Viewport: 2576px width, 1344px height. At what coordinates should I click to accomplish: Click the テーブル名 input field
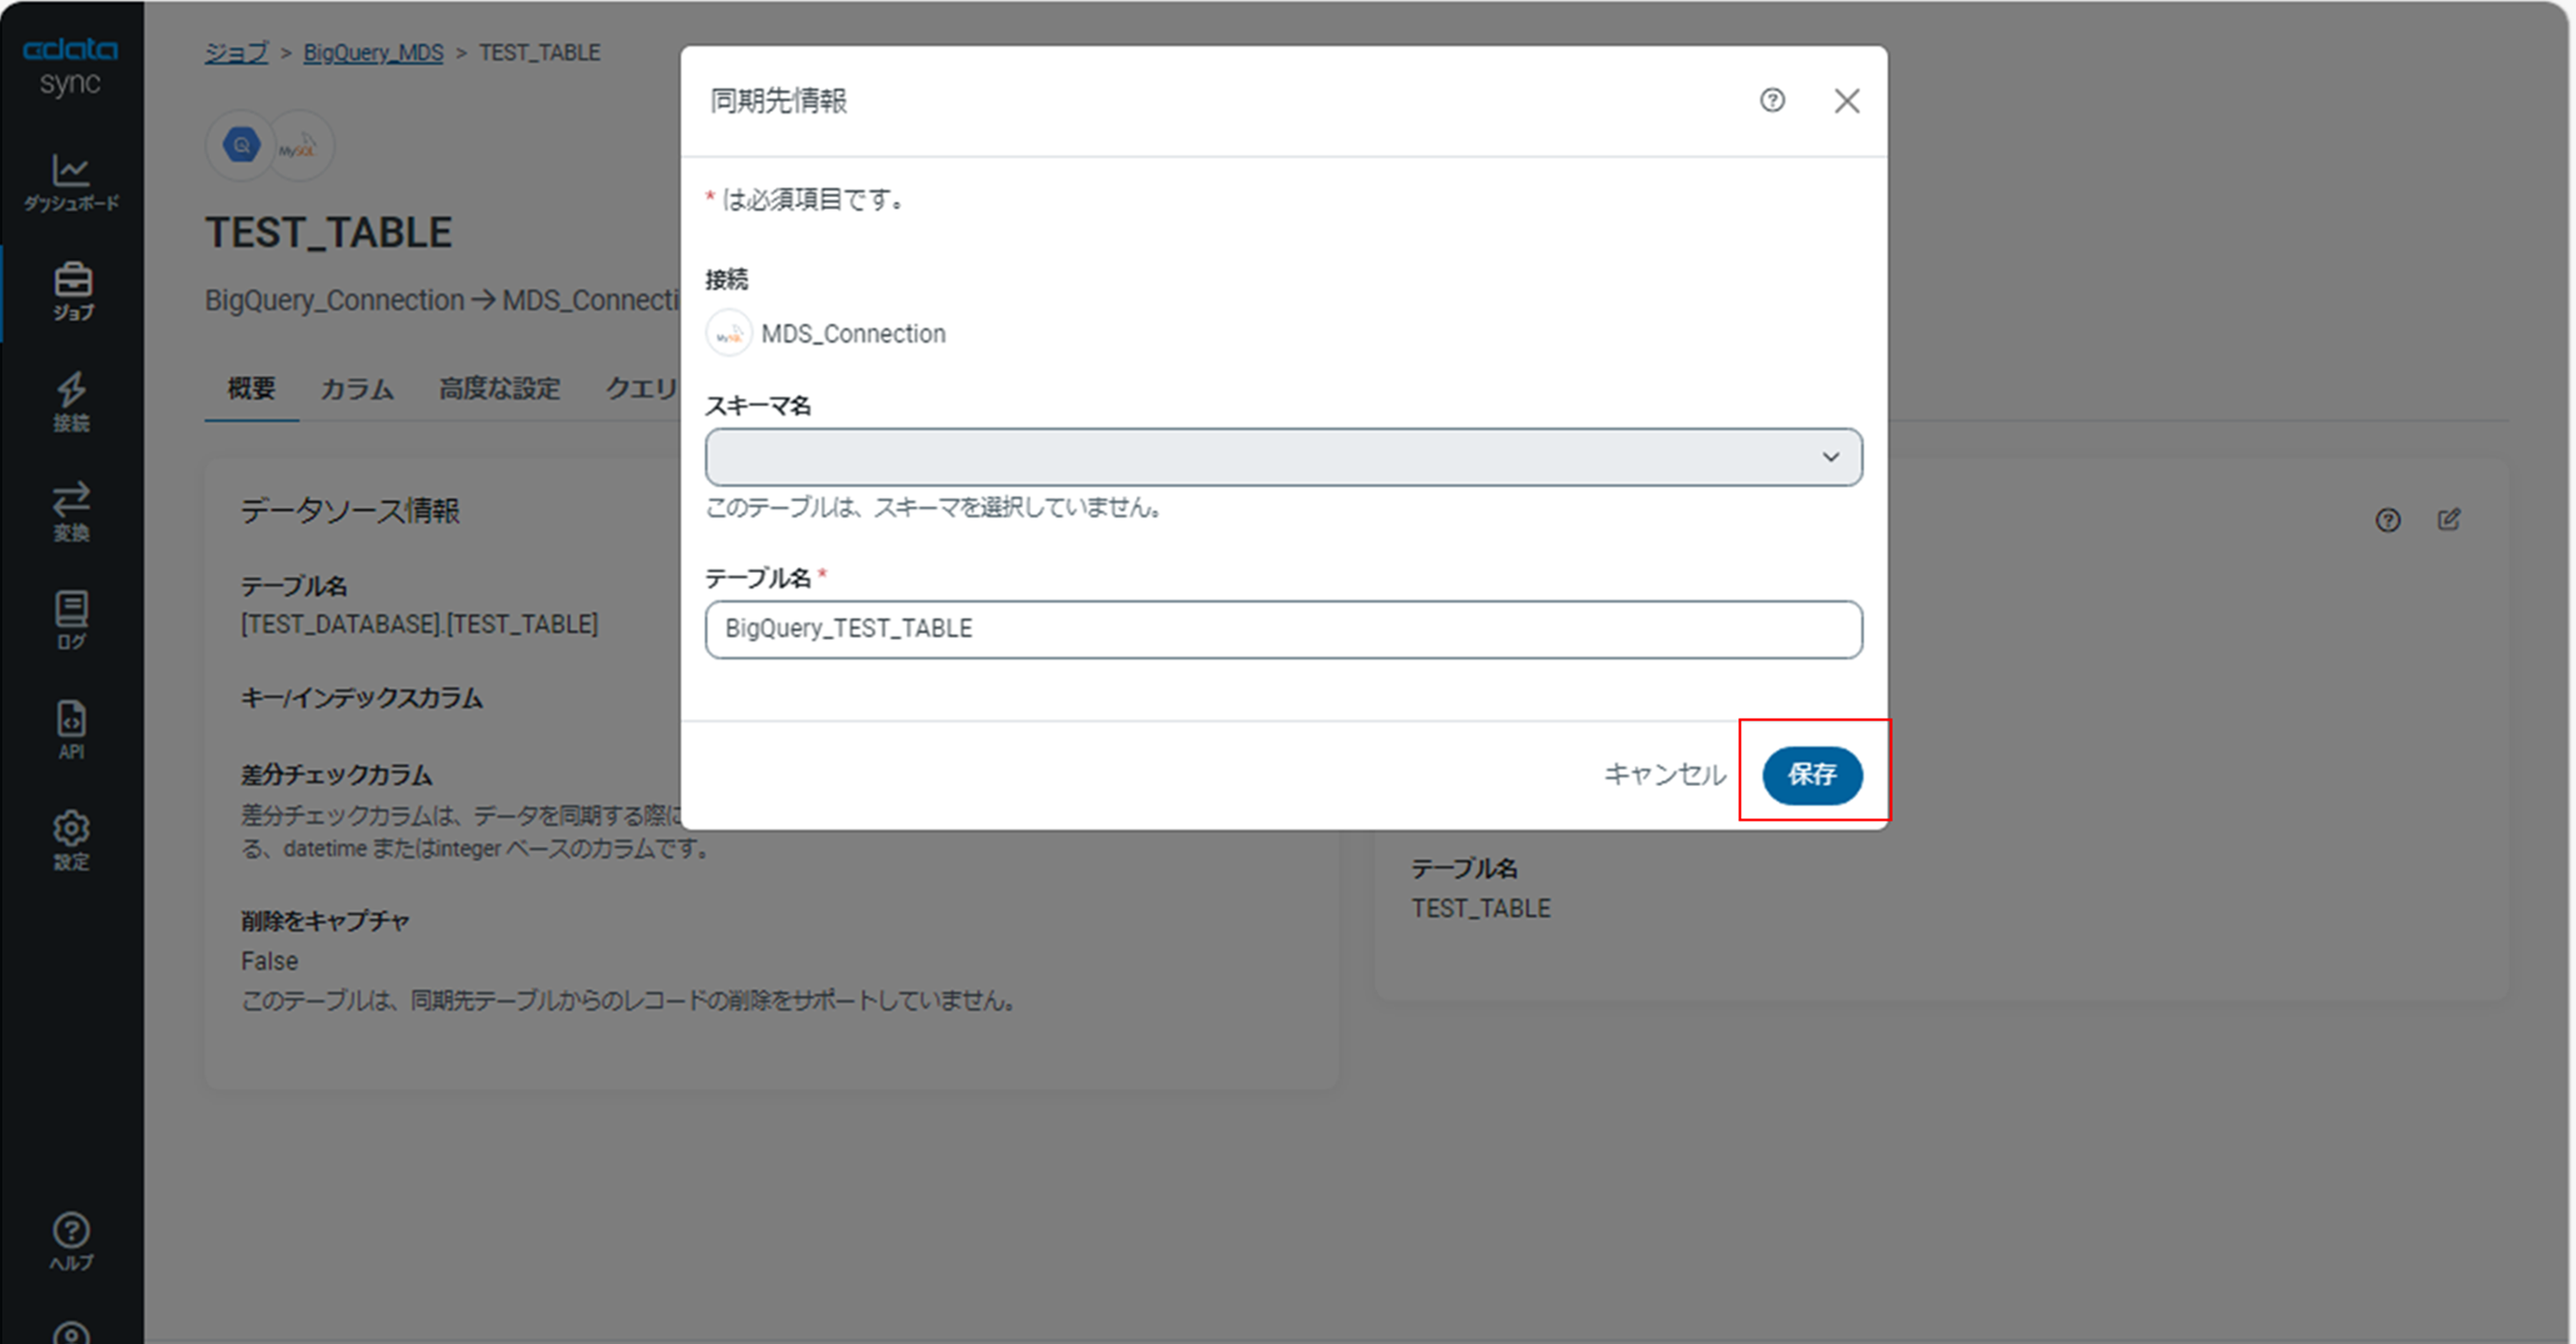click(1283, 629)
